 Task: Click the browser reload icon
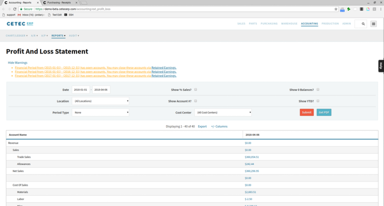click(x=15, y=9)
